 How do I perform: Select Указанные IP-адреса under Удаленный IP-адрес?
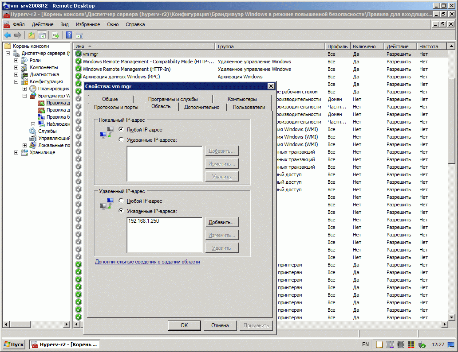click(121, 211)
